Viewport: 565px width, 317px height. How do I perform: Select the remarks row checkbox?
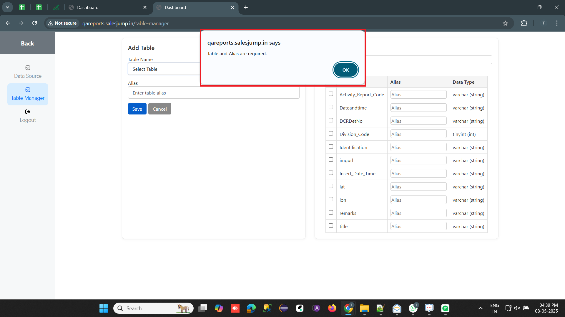click(331, 213)
